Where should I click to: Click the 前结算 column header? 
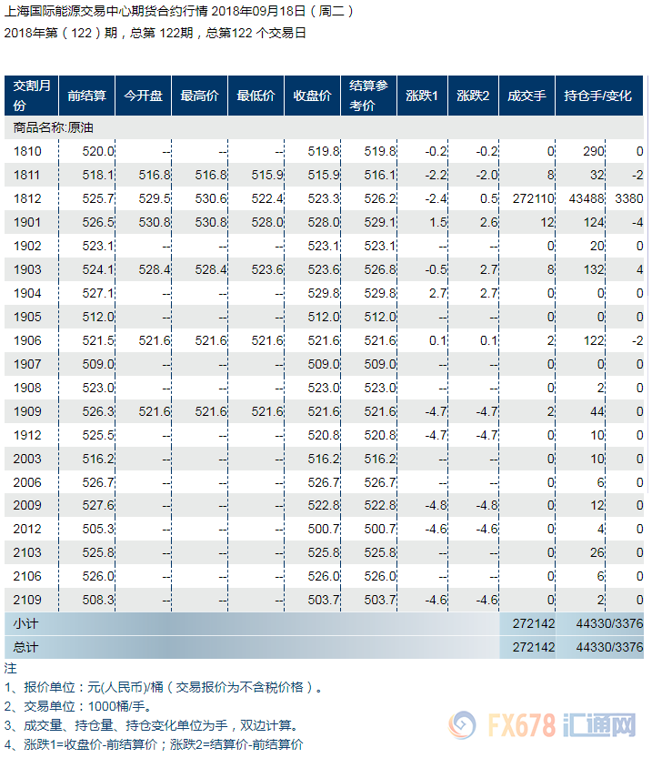[x=87, y=96]
